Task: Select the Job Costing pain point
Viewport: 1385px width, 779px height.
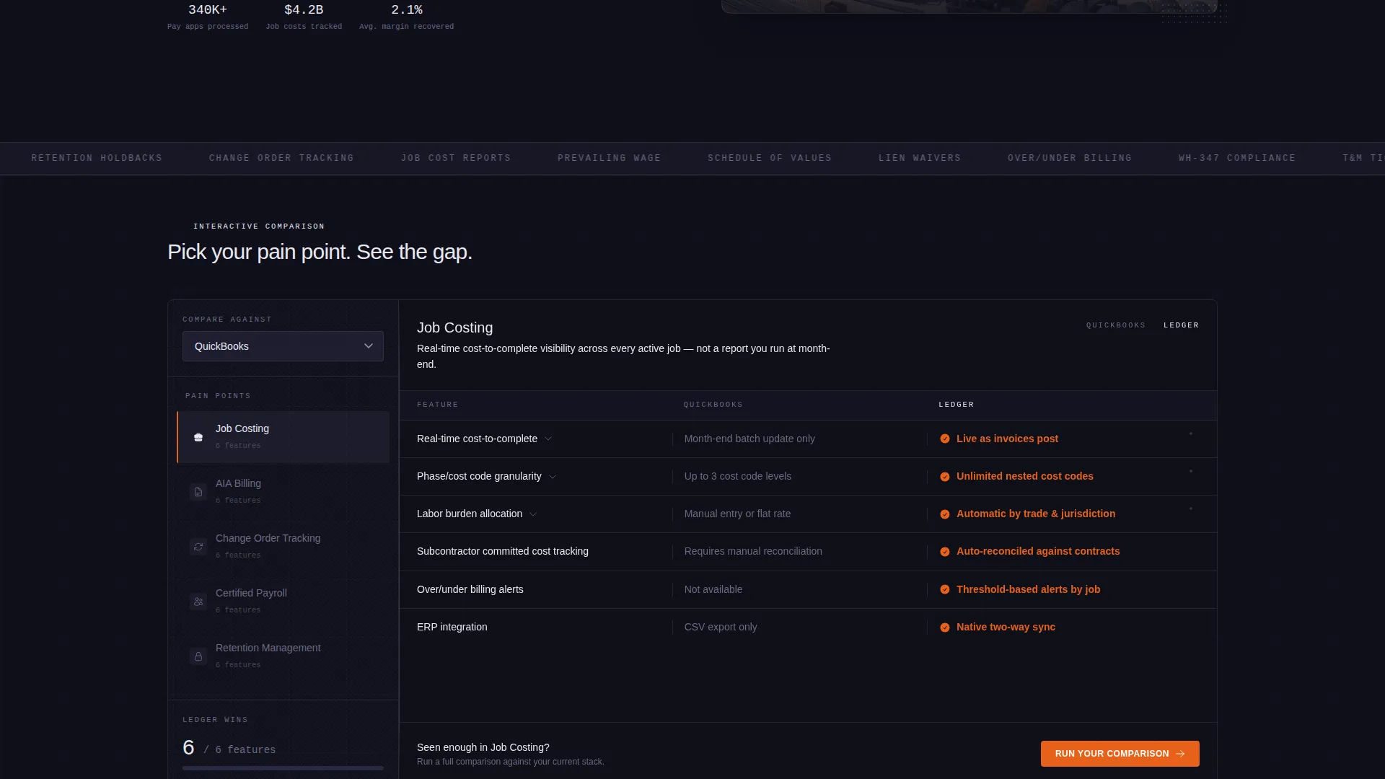Action: click(283, 437)
